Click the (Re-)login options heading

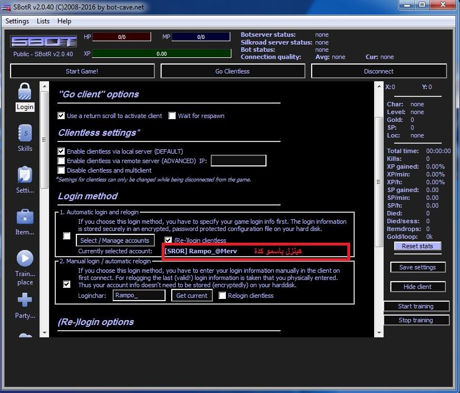(x=96, y=322)
